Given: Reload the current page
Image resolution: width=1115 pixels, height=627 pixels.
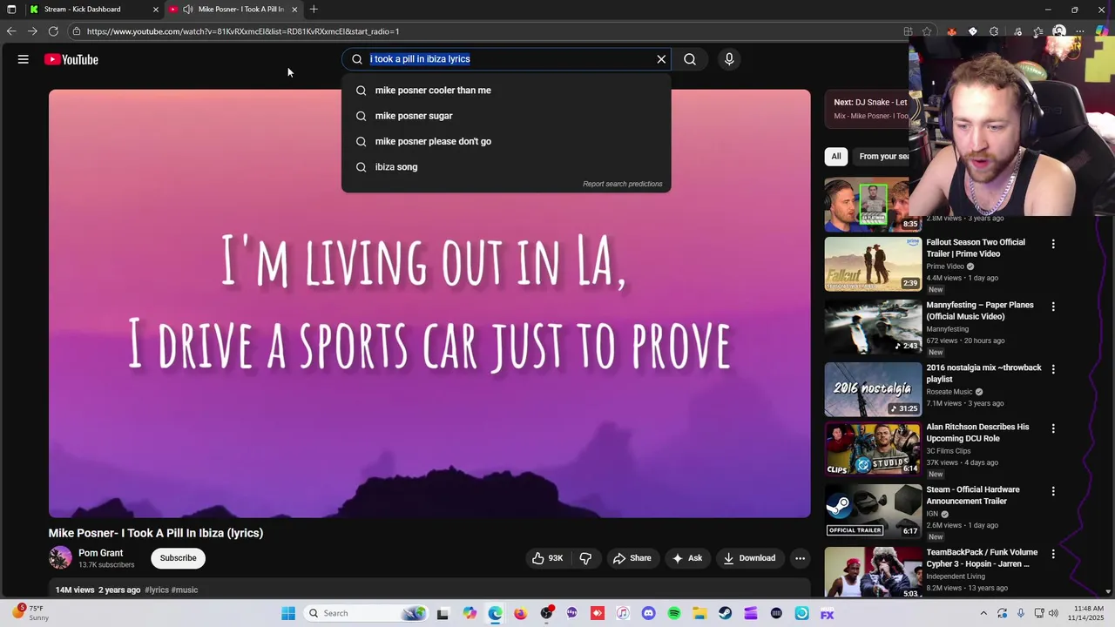Looking at the screenshot, I should coord(53,31).
